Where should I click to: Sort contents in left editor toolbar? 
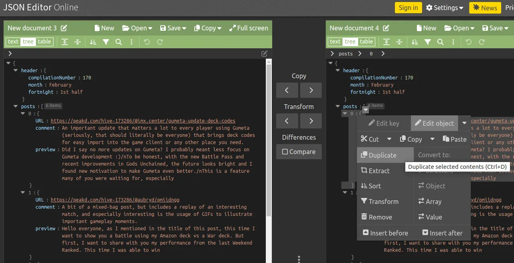pos(93,42)
